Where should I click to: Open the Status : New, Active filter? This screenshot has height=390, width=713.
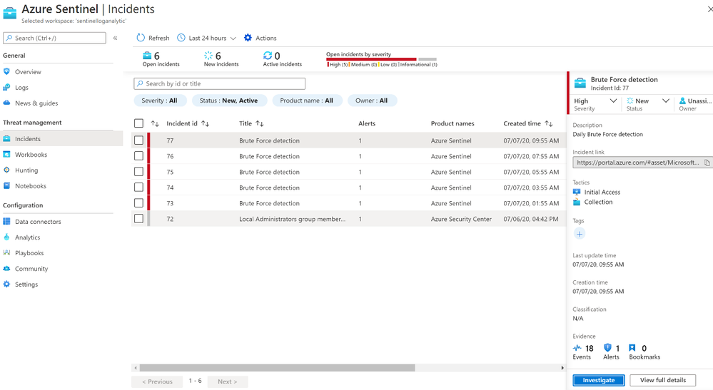point(228,101)
